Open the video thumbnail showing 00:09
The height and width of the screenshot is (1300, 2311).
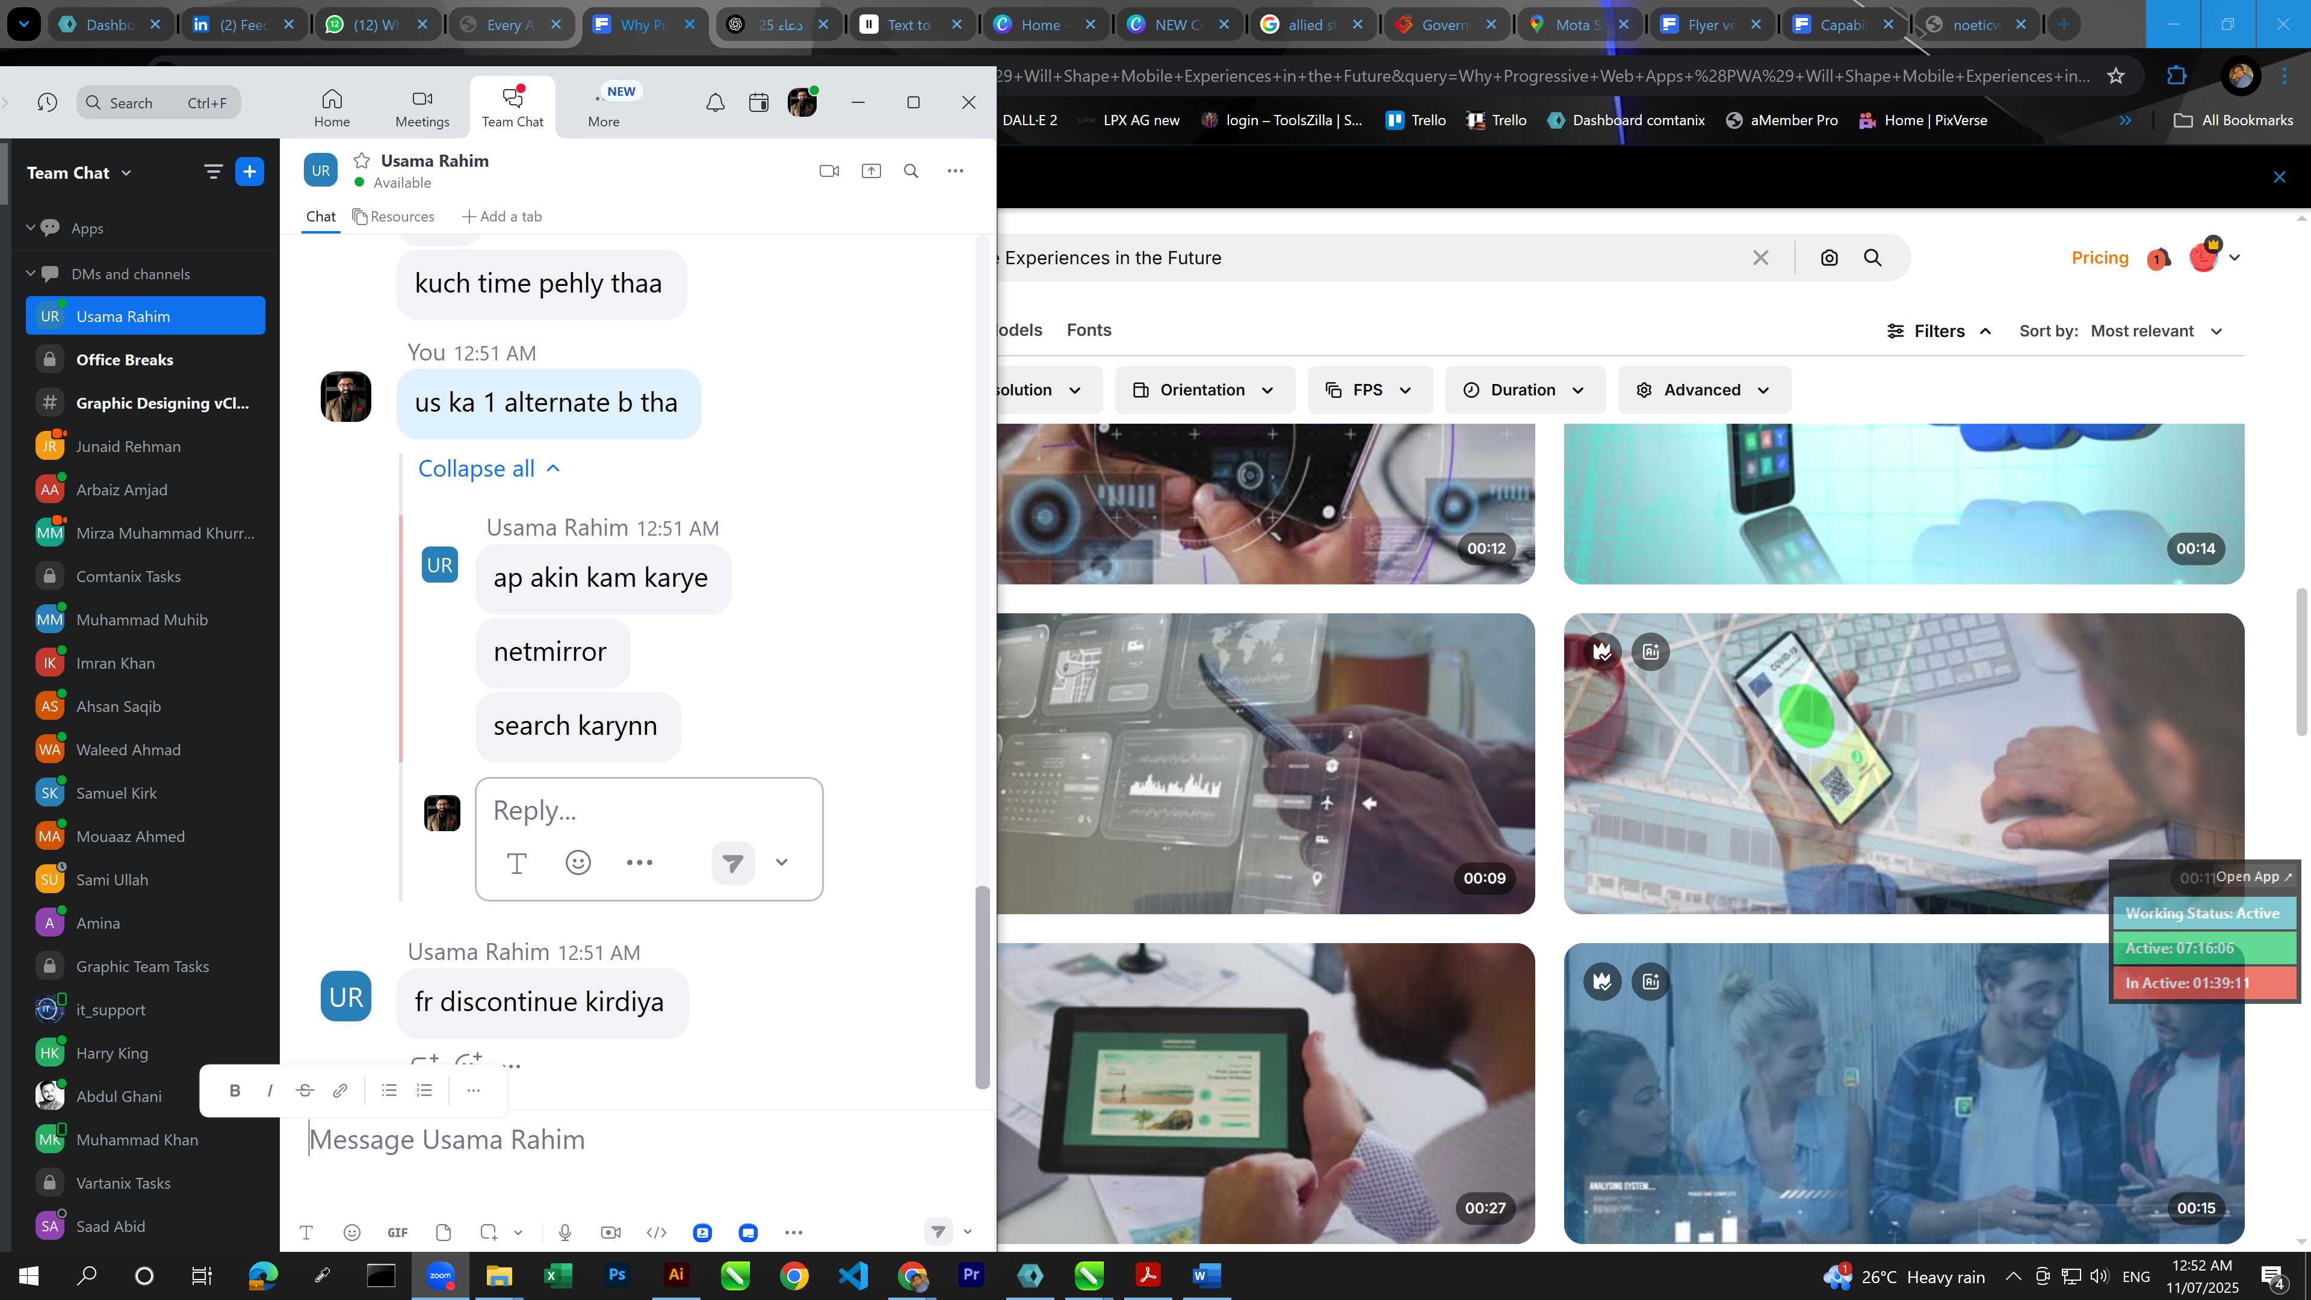[x=1266, y=764]
